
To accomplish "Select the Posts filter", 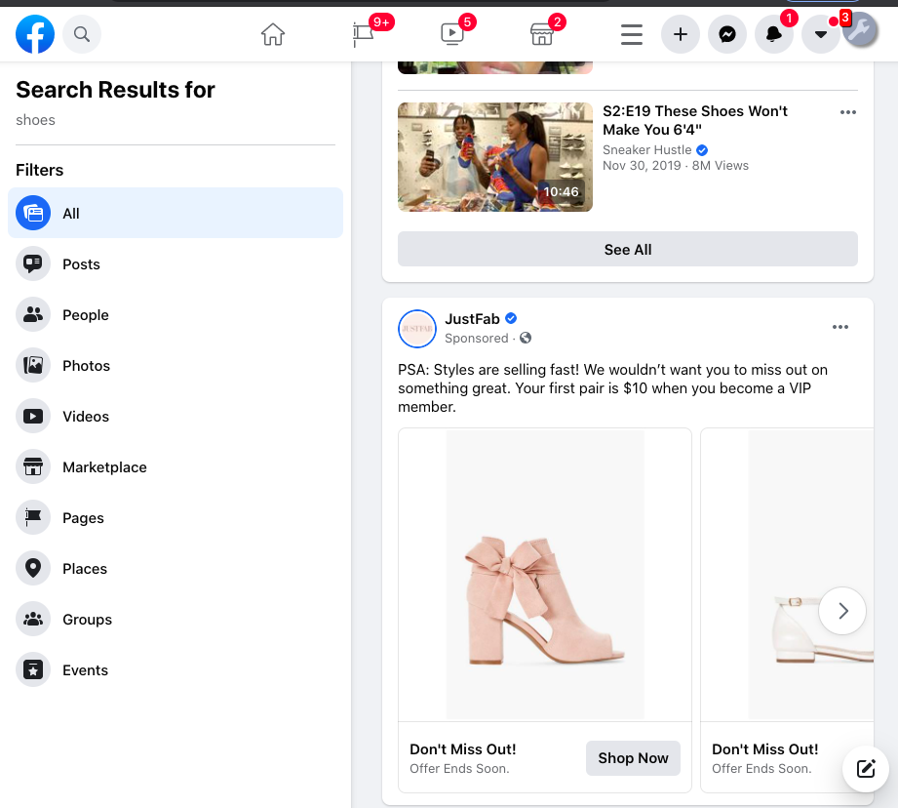I will click(81, 263).
